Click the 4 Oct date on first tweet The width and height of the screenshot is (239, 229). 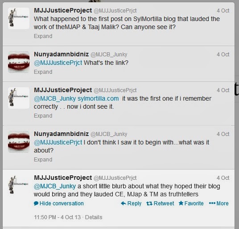223,11
